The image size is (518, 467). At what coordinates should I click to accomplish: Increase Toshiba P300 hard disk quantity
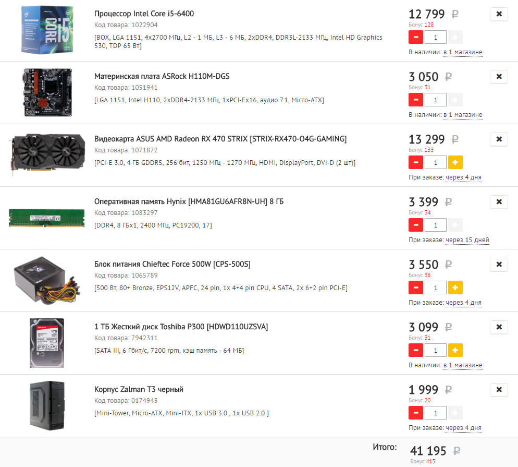[x=455, y=350]
